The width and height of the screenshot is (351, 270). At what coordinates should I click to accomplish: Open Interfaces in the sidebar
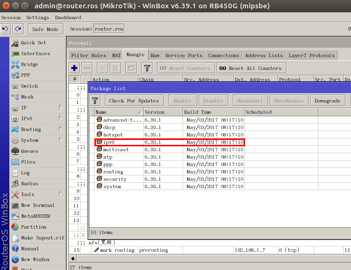(x=37, y=54)
